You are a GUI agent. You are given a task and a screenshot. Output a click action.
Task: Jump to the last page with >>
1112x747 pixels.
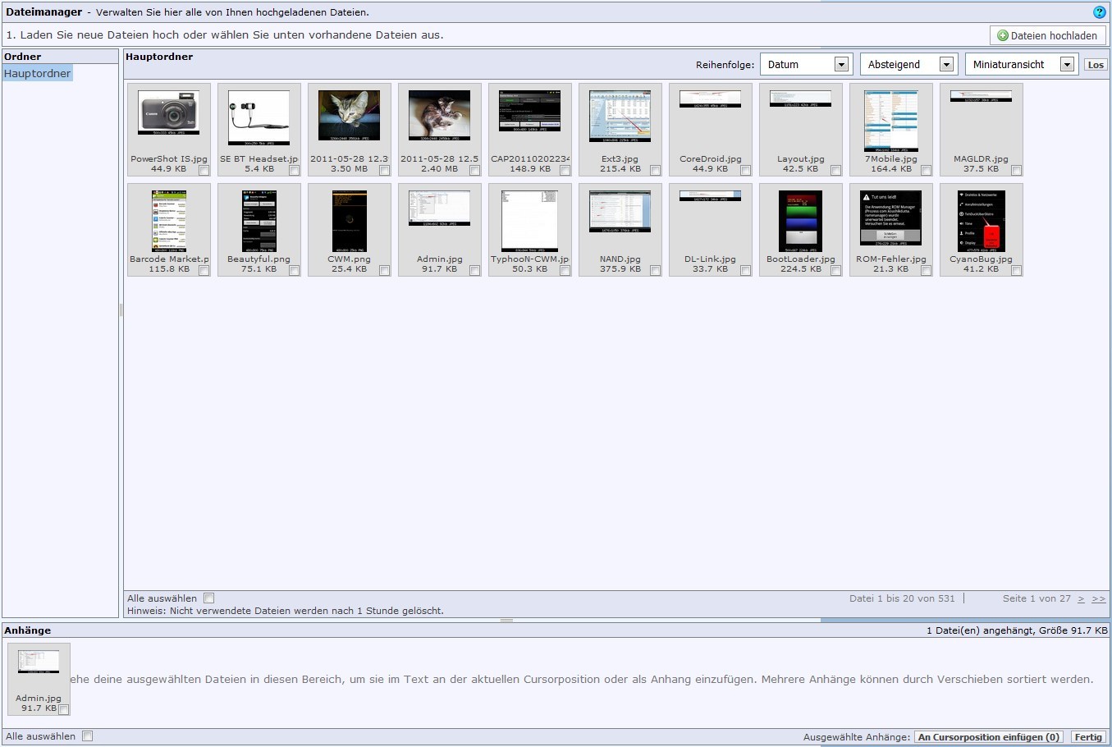point(1098,599)
